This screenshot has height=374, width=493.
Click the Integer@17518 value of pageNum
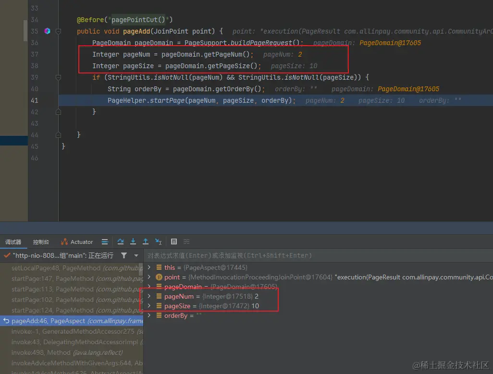(227, 296)
